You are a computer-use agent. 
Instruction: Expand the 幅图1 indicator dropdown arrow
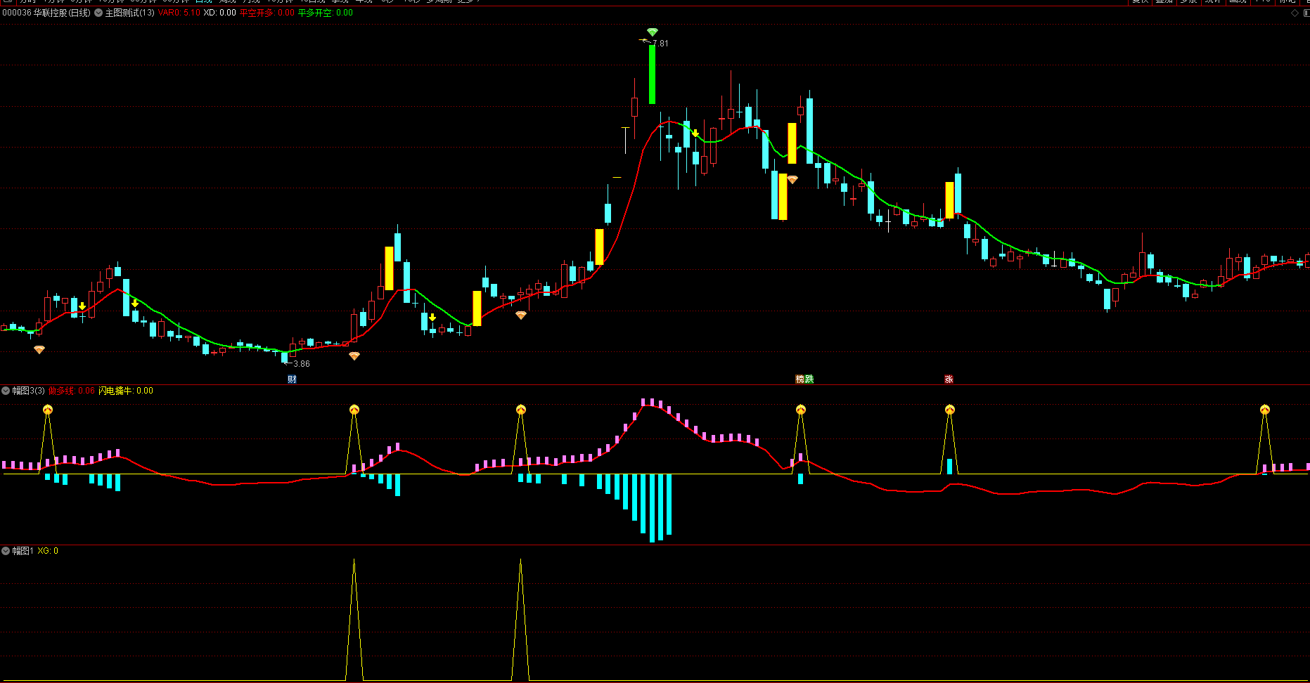point(6,551)
